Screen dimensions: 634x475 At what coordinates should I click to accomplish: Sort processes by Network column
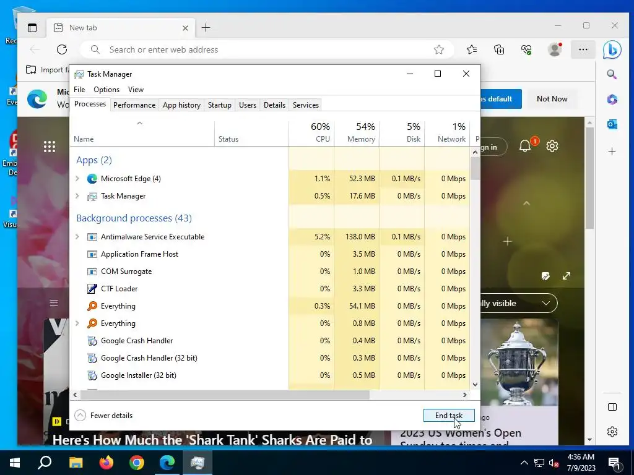pos(448,134)
